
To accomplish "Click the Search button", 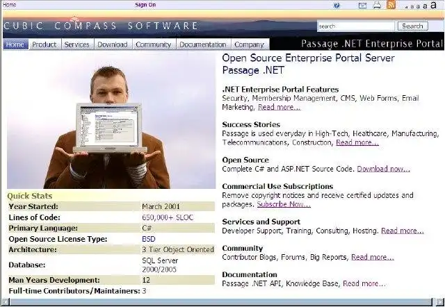I will click(x=412, y=26).
